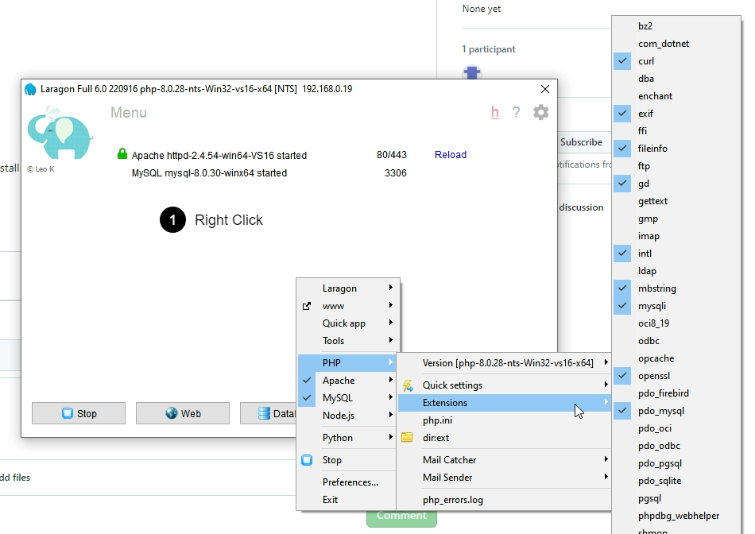Enable the pdo_firebird extension
Screen dimensions: 755x534
(x=676, y=393)
